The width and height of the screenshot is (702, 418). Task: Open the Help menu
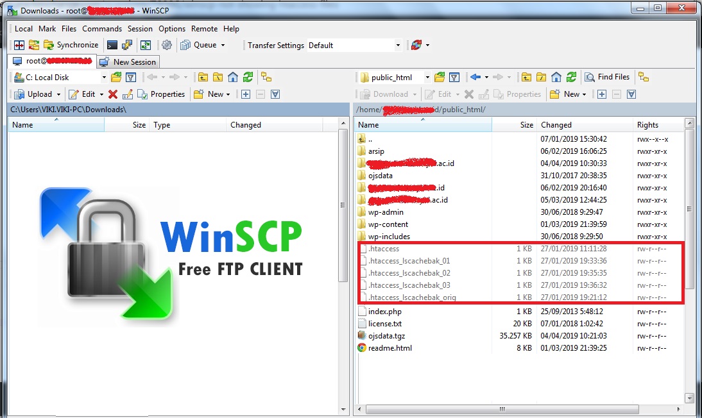[231, 29]
